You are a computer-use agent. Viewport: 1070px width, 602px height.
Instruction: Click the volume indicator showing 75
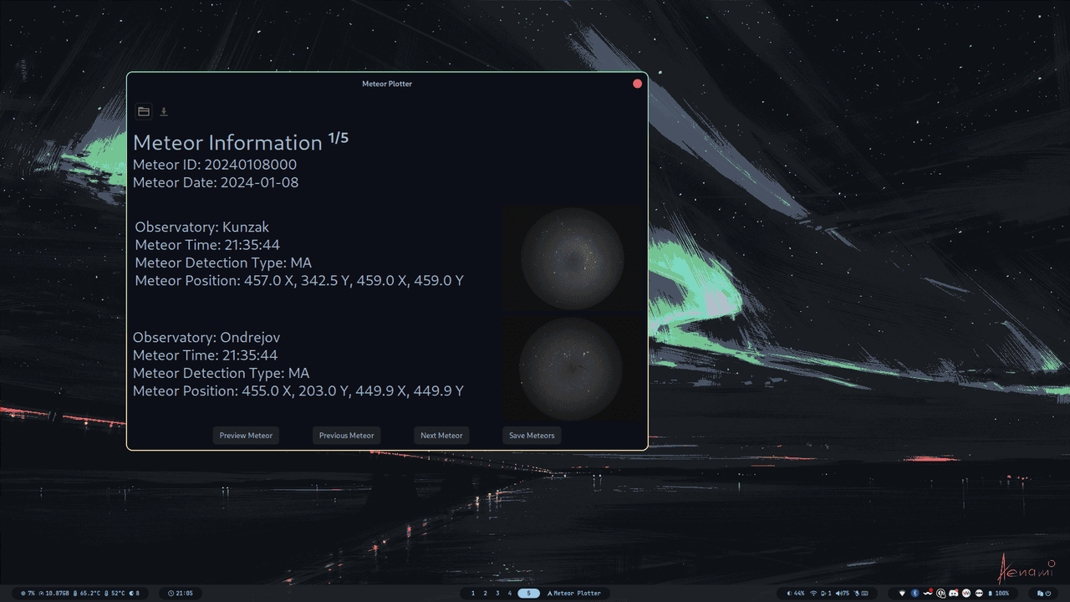(x=842, y=593)
